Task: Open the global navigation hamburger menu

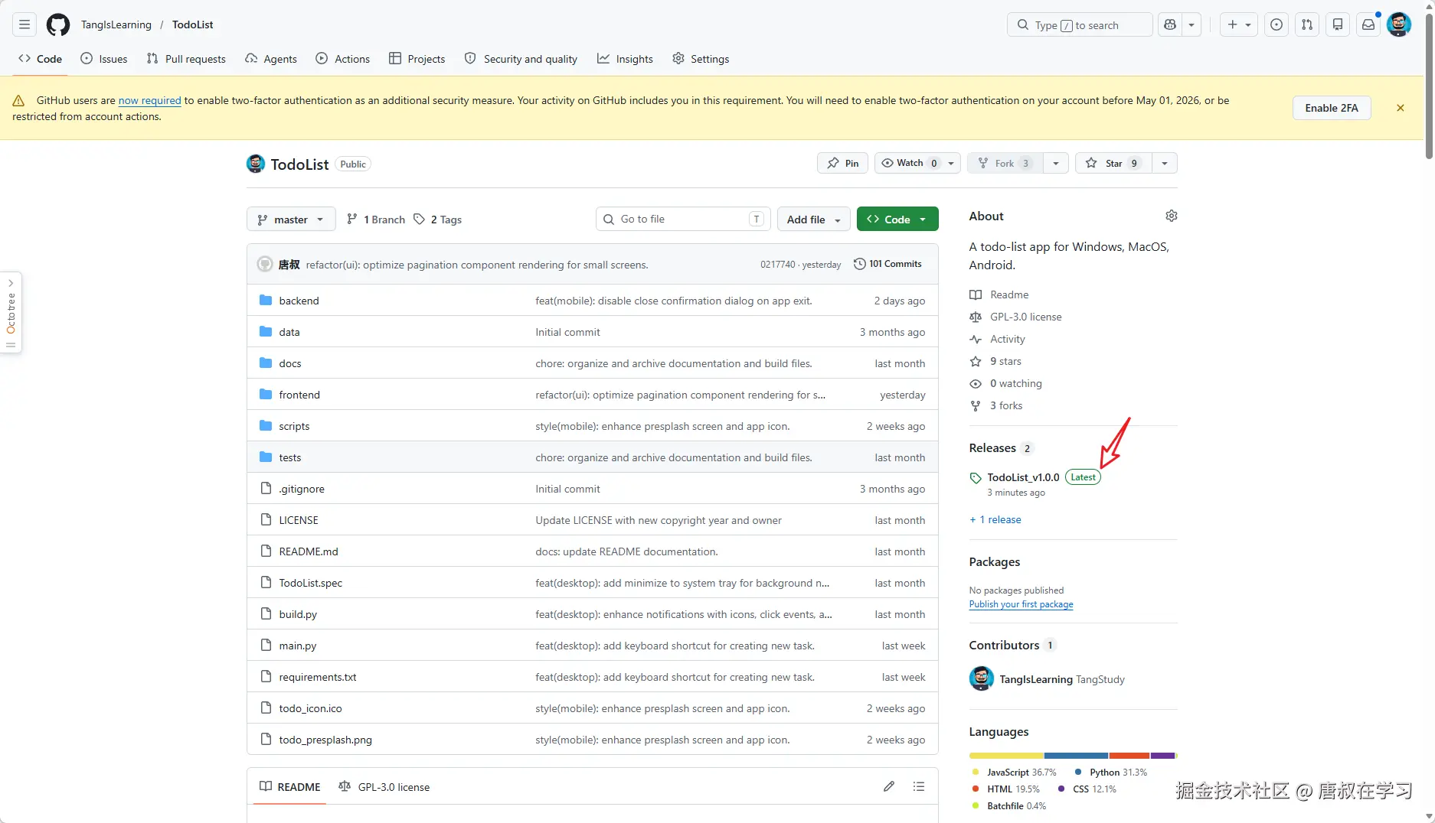Action: [25, 25]
